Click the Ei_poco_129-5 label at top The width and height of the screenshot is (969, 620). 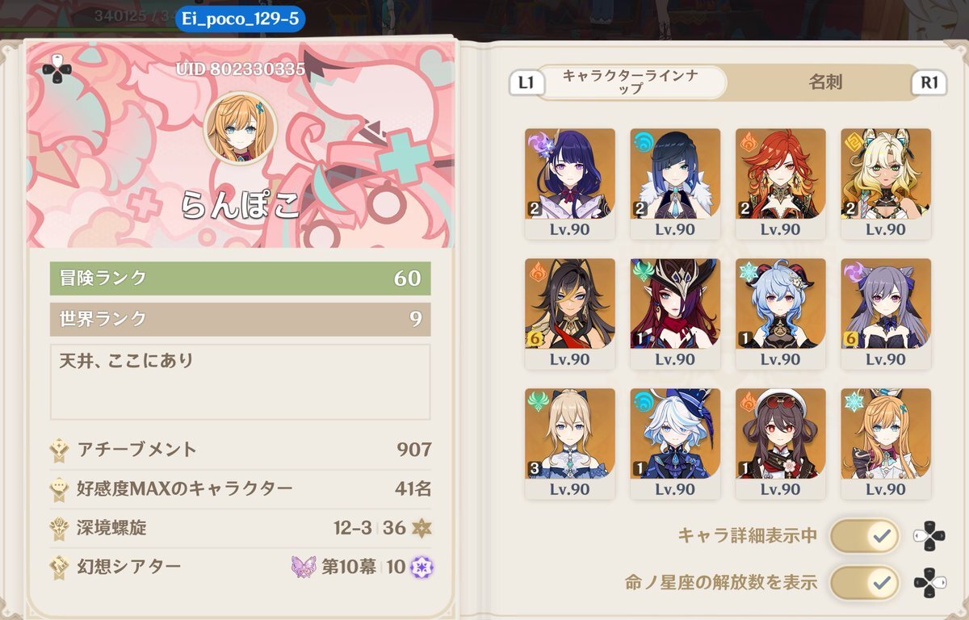(x=240, y=17)
